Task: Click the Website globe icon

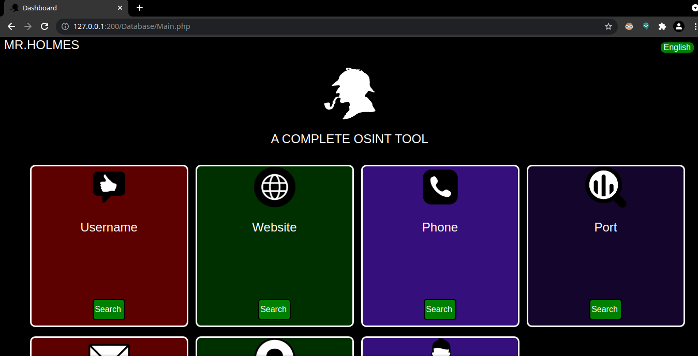Action: pos(275,187)
